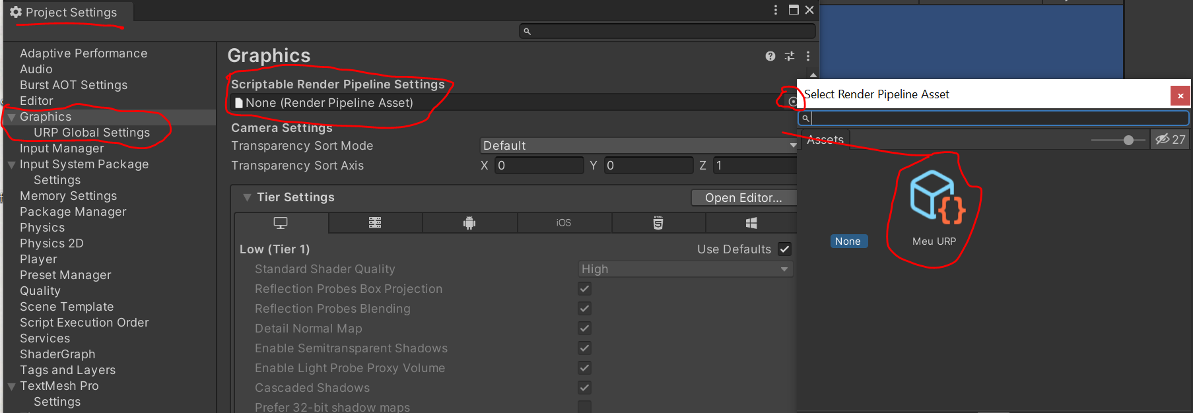The image size is (1193, 413).
Task: Select the Assets tab in picker
Action: [825, 140]
